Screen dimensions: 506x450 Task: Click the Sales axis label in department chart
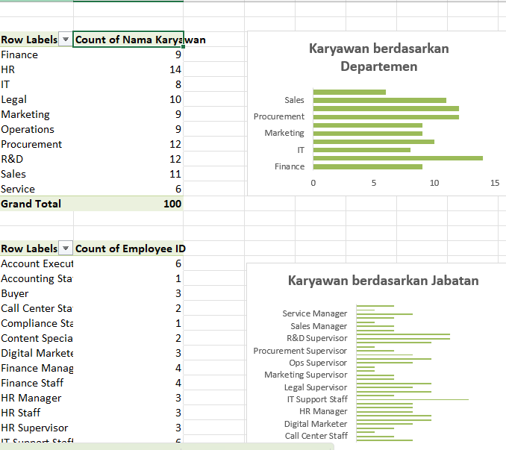coord(294,100)
